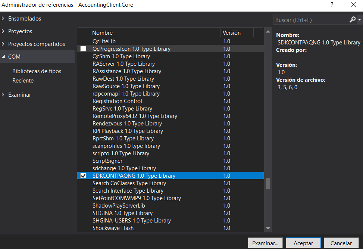Click the Aceptar button
363x249 pixels.
pyautogui.click(x=303, y=243)
